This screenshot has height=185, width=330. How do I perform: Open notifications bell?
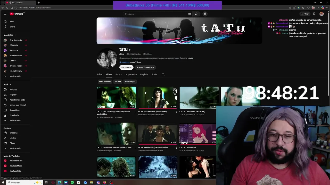tap(314, 14)
